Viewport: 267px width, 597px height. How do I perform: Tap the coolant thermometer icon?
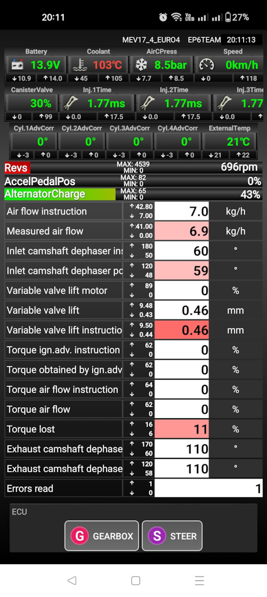tap(80, 65)
